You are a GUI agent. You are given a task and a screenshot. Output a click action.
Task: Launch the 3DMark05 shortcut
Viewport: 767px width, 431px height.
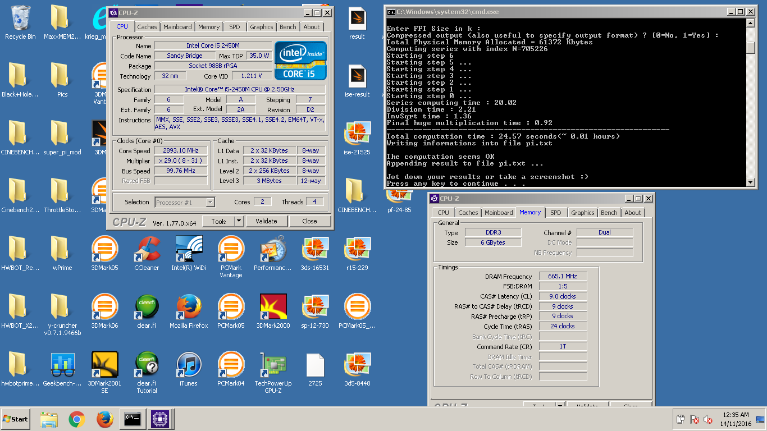[x=105, y=254]
